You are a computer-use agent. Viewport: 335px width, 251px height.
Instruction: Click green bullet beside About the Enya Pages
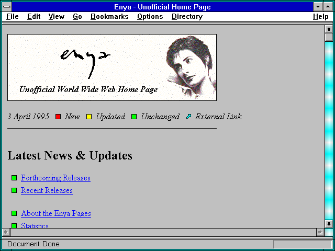(14, 213)
